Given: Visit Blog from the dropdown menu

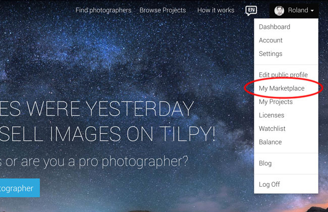Looking at the screenshot, I should (265, 163).
